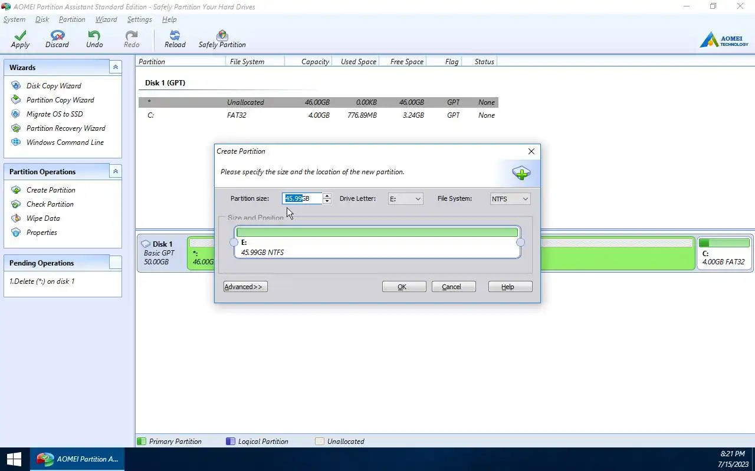The image size is (755, 471).
Task: Click the Disk 1 drive icon in disk map
Action: 146,244
